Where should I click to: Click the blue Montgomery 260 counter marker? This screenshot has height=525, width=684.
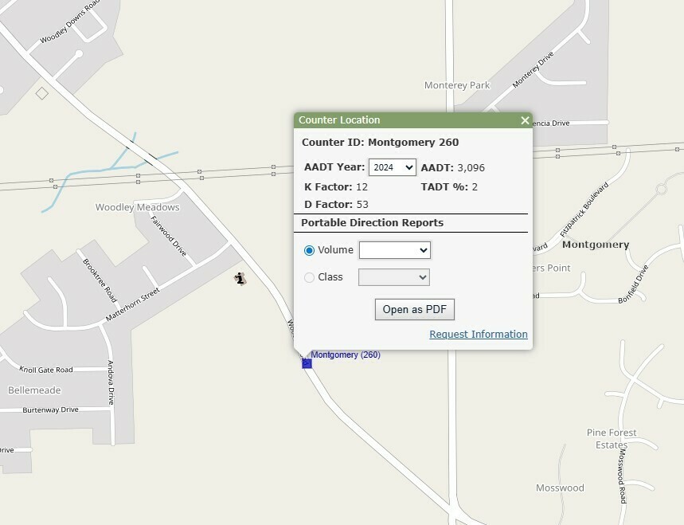(307, 363)
